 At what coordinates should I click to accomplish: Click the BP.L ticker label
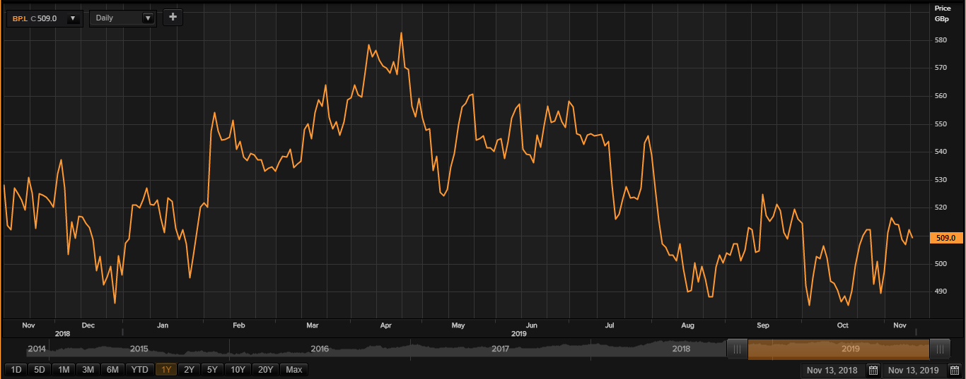click(x=20, y=18)
